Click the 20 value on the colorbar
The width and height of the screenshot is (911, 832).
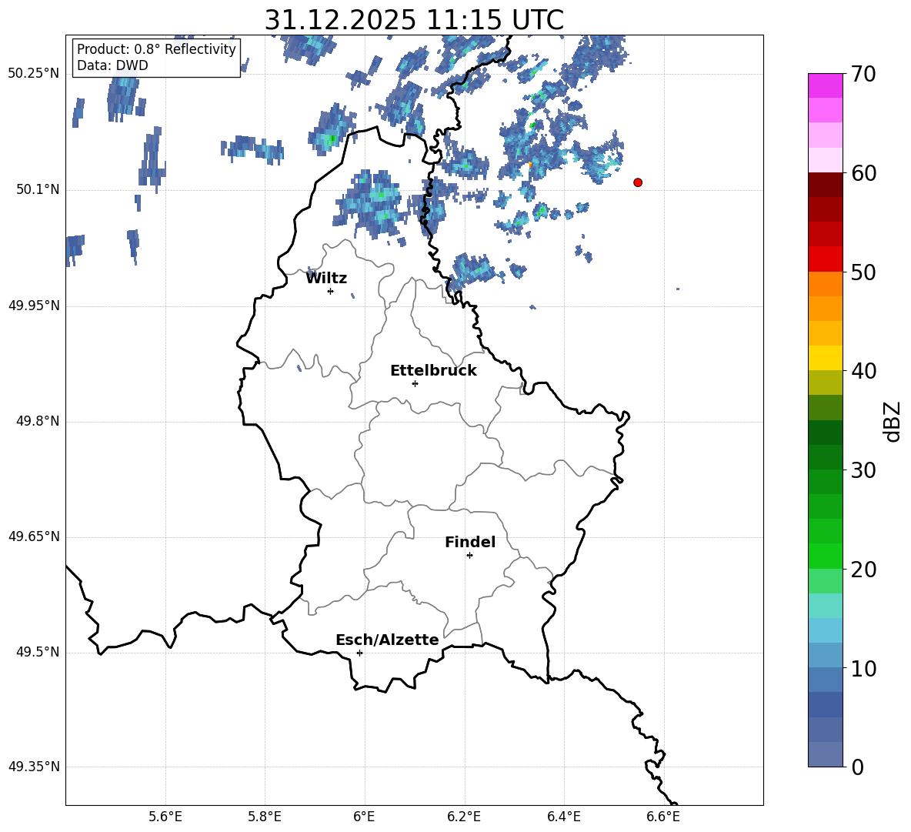pyautogui.click(x=863, y=570)
